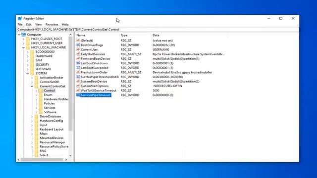Select the MountedDevices key
Image resolution: width=317 pixels, height=178 pixels.
52,138
